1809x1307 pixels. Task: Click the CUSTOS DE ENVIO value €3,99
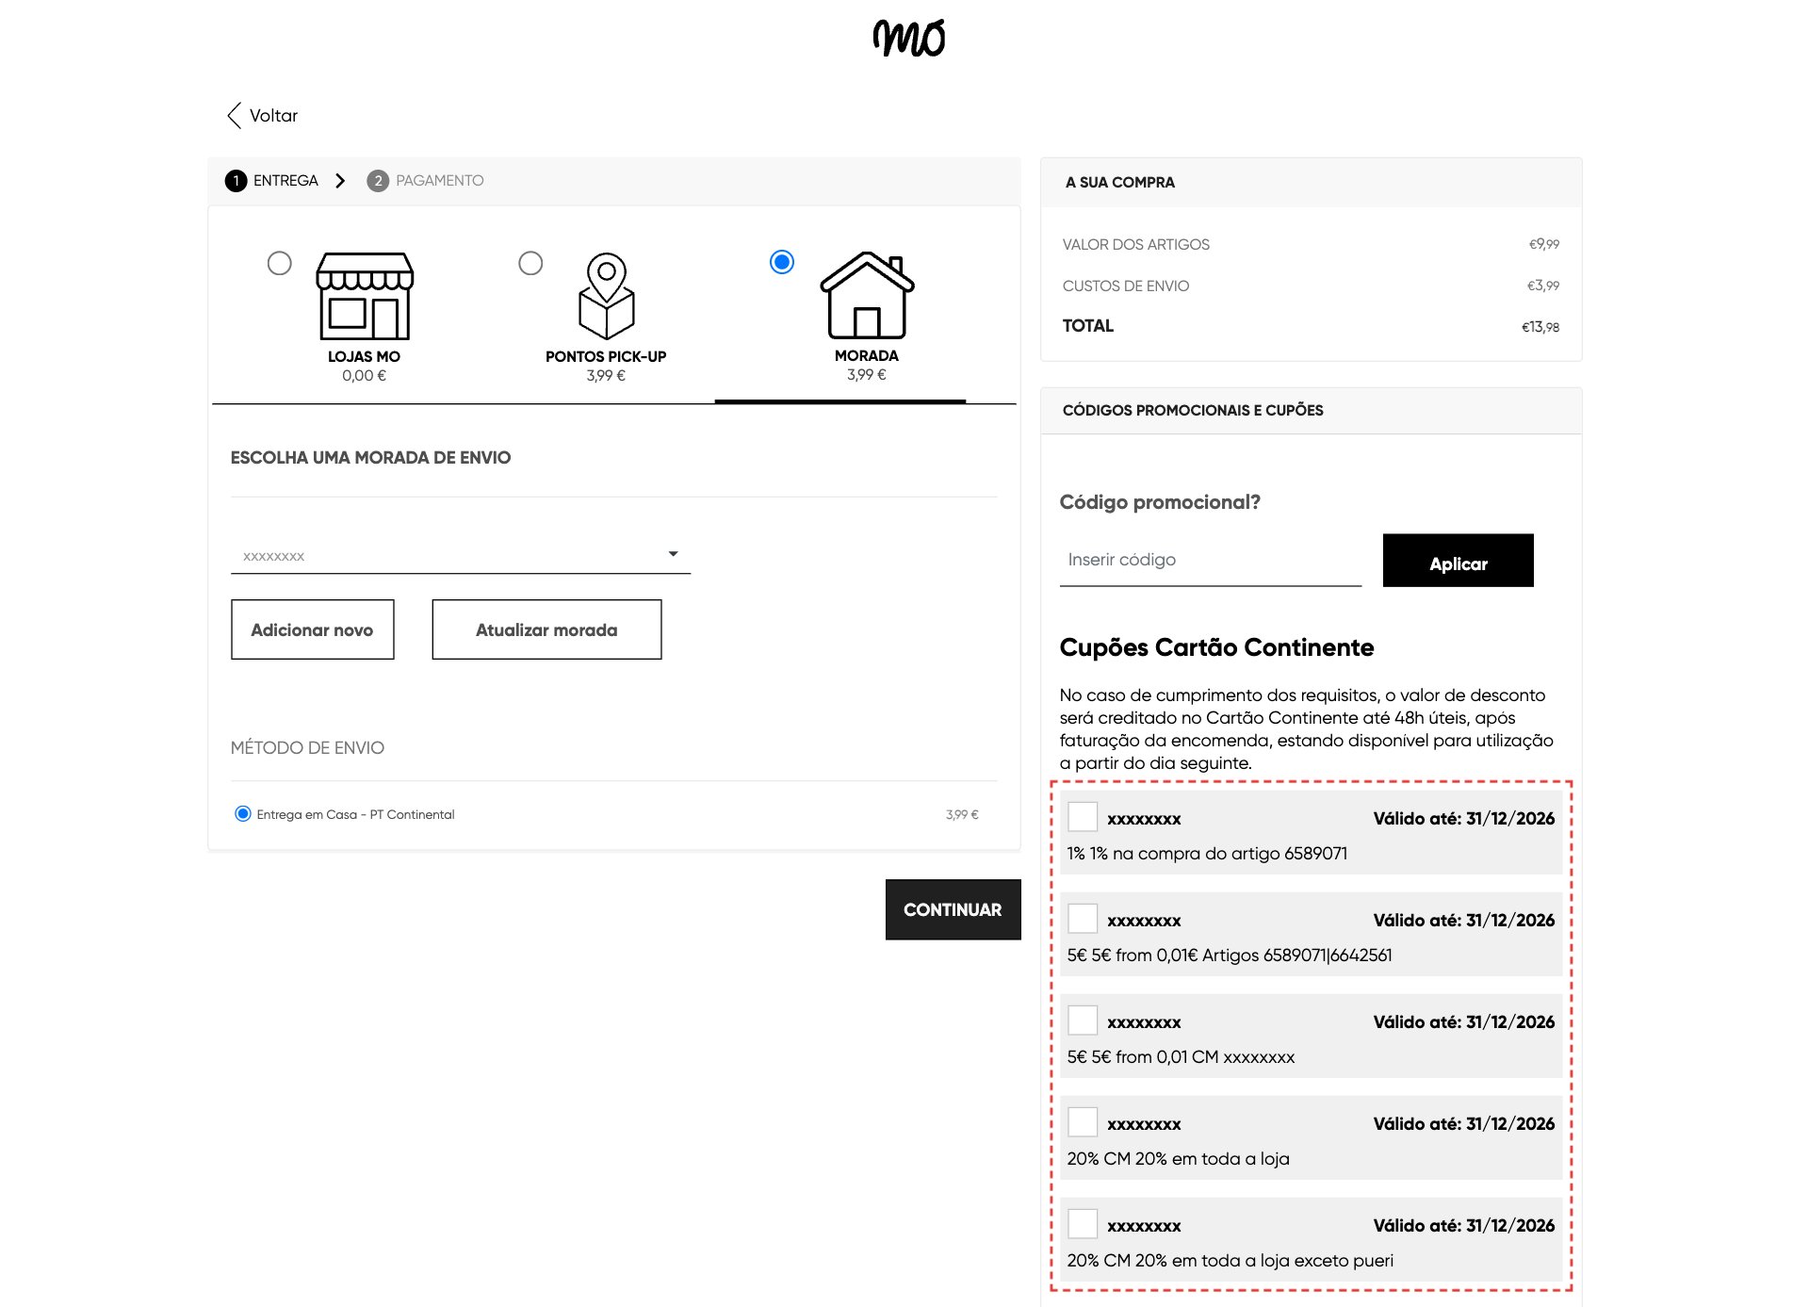[1543, 286]
